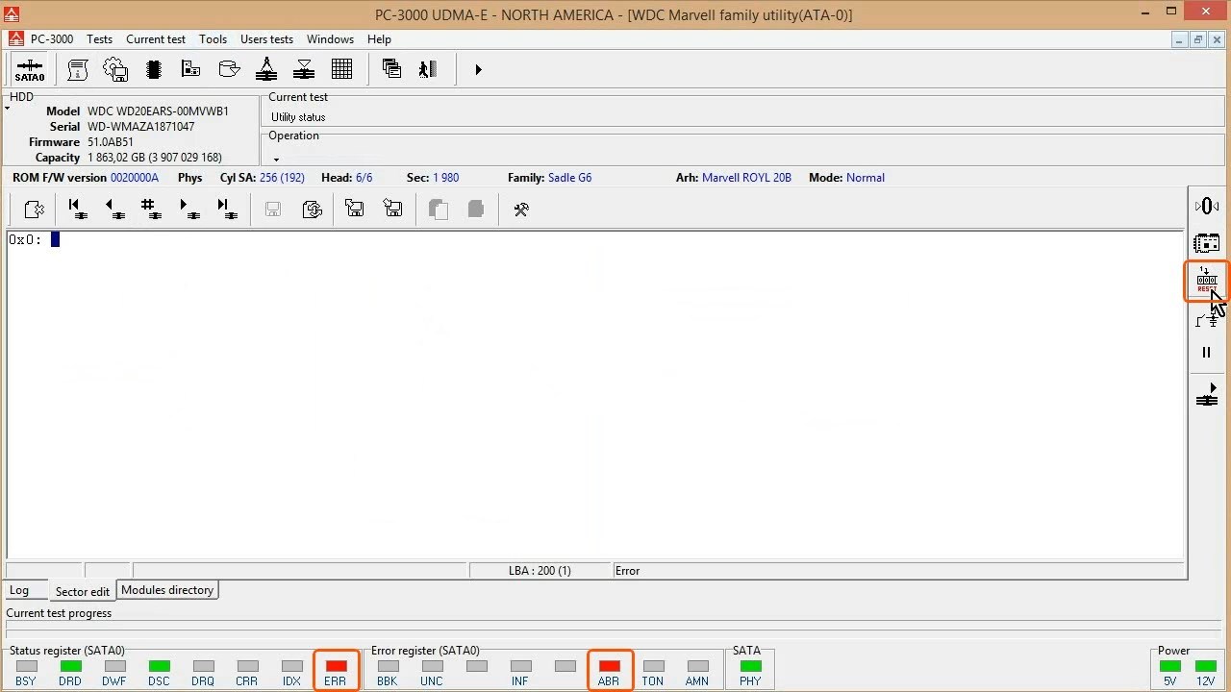
Task: Click the SATA0 port selector icon
Action: [x=29, y=70]
